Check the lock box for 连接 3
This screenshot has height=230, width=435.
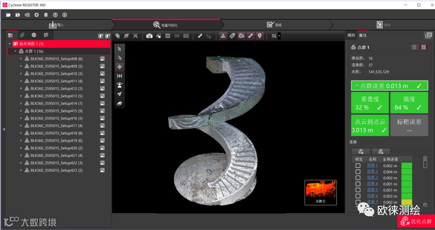click(358, 178)
